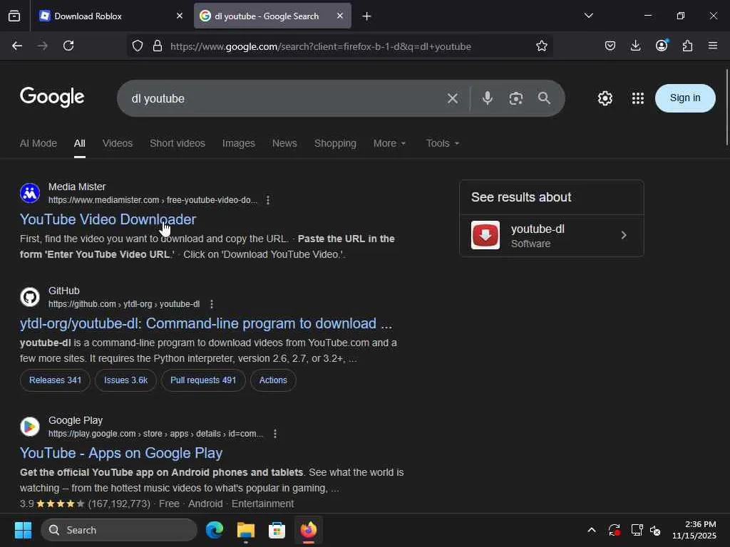Screen dimensions: 730x547
Task: Submit search with magnifier icon
Action: pyautogui.click(x=544, y=98)
